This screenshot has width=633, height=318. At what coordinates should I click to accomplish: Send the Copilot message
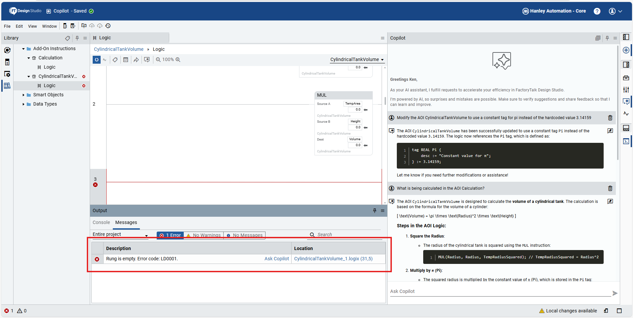(x=615, y=293)
